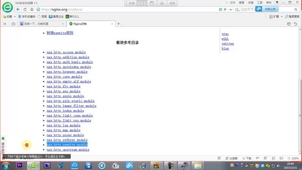302x170 pixels.
Task: Open the trac sidebar link
Action: [x=225, y=34]
